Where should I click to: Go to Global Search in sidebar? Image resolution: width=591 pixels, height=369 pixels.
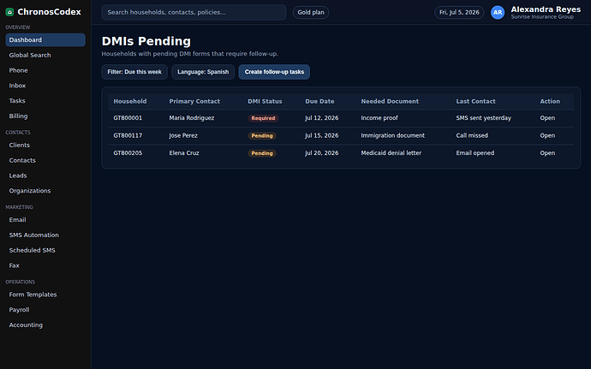click(x=45, y=55)
